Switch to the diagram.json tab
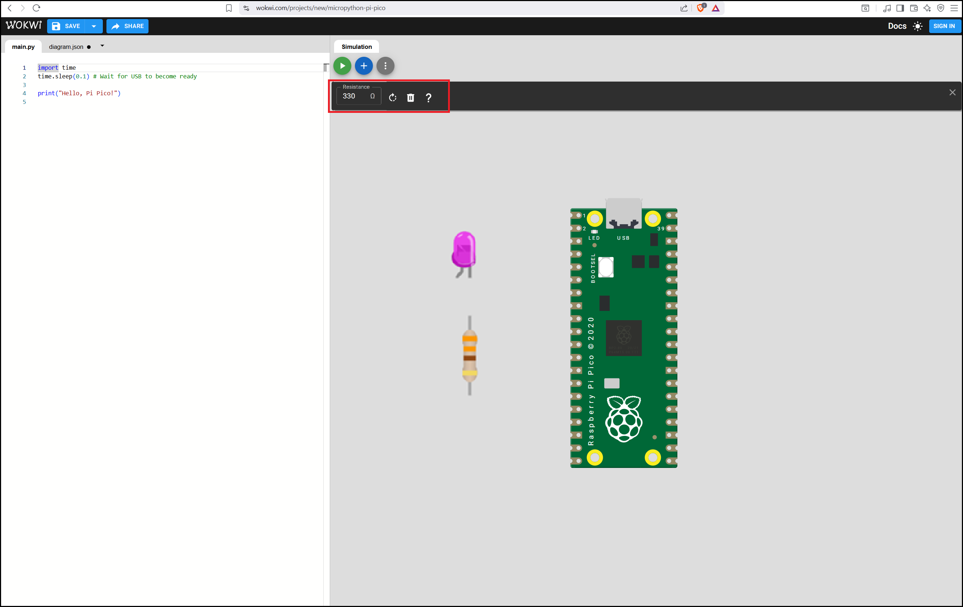The height and width of the screenshot is (607, 963). click(67, 47)
